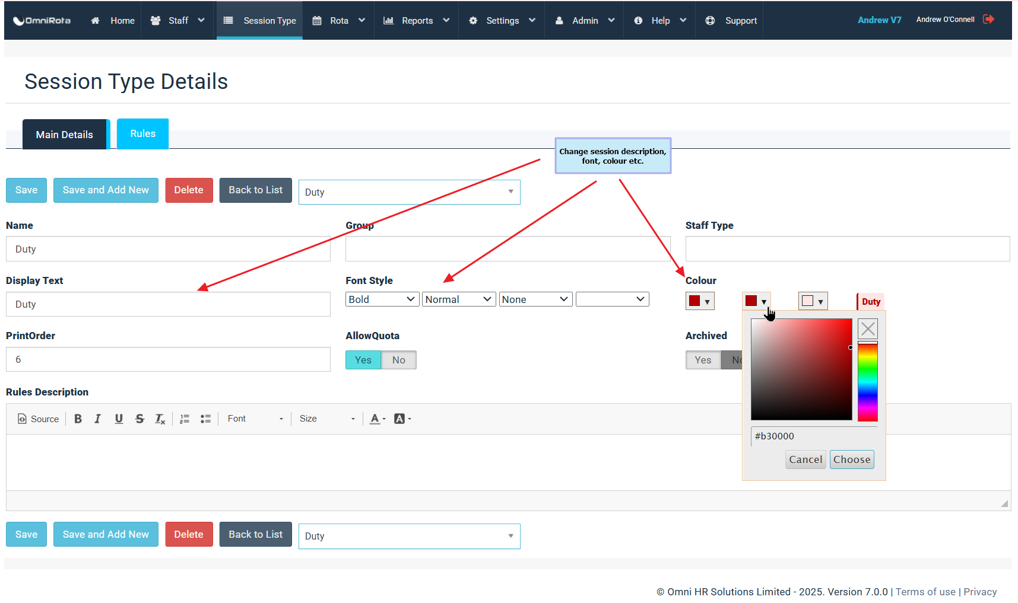The width and height of the screenshot is (1018, 603).
Task: Expand the editor Font dropdown
Action: 255,419
